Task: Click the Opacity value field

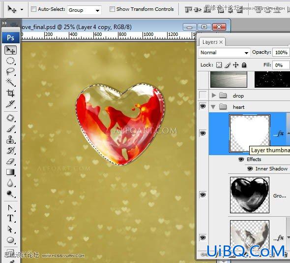Action: (281, 52)
